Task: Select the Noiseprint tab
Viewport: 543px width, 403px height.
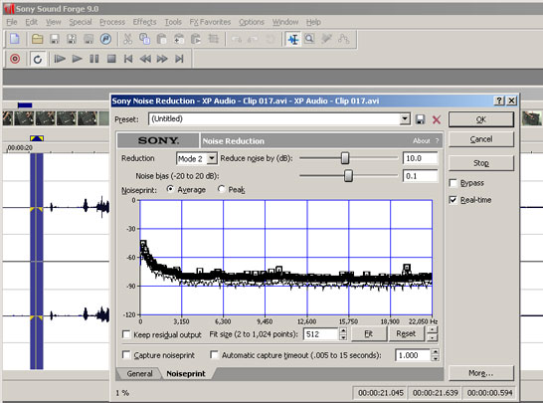Action: coord(186,373)
